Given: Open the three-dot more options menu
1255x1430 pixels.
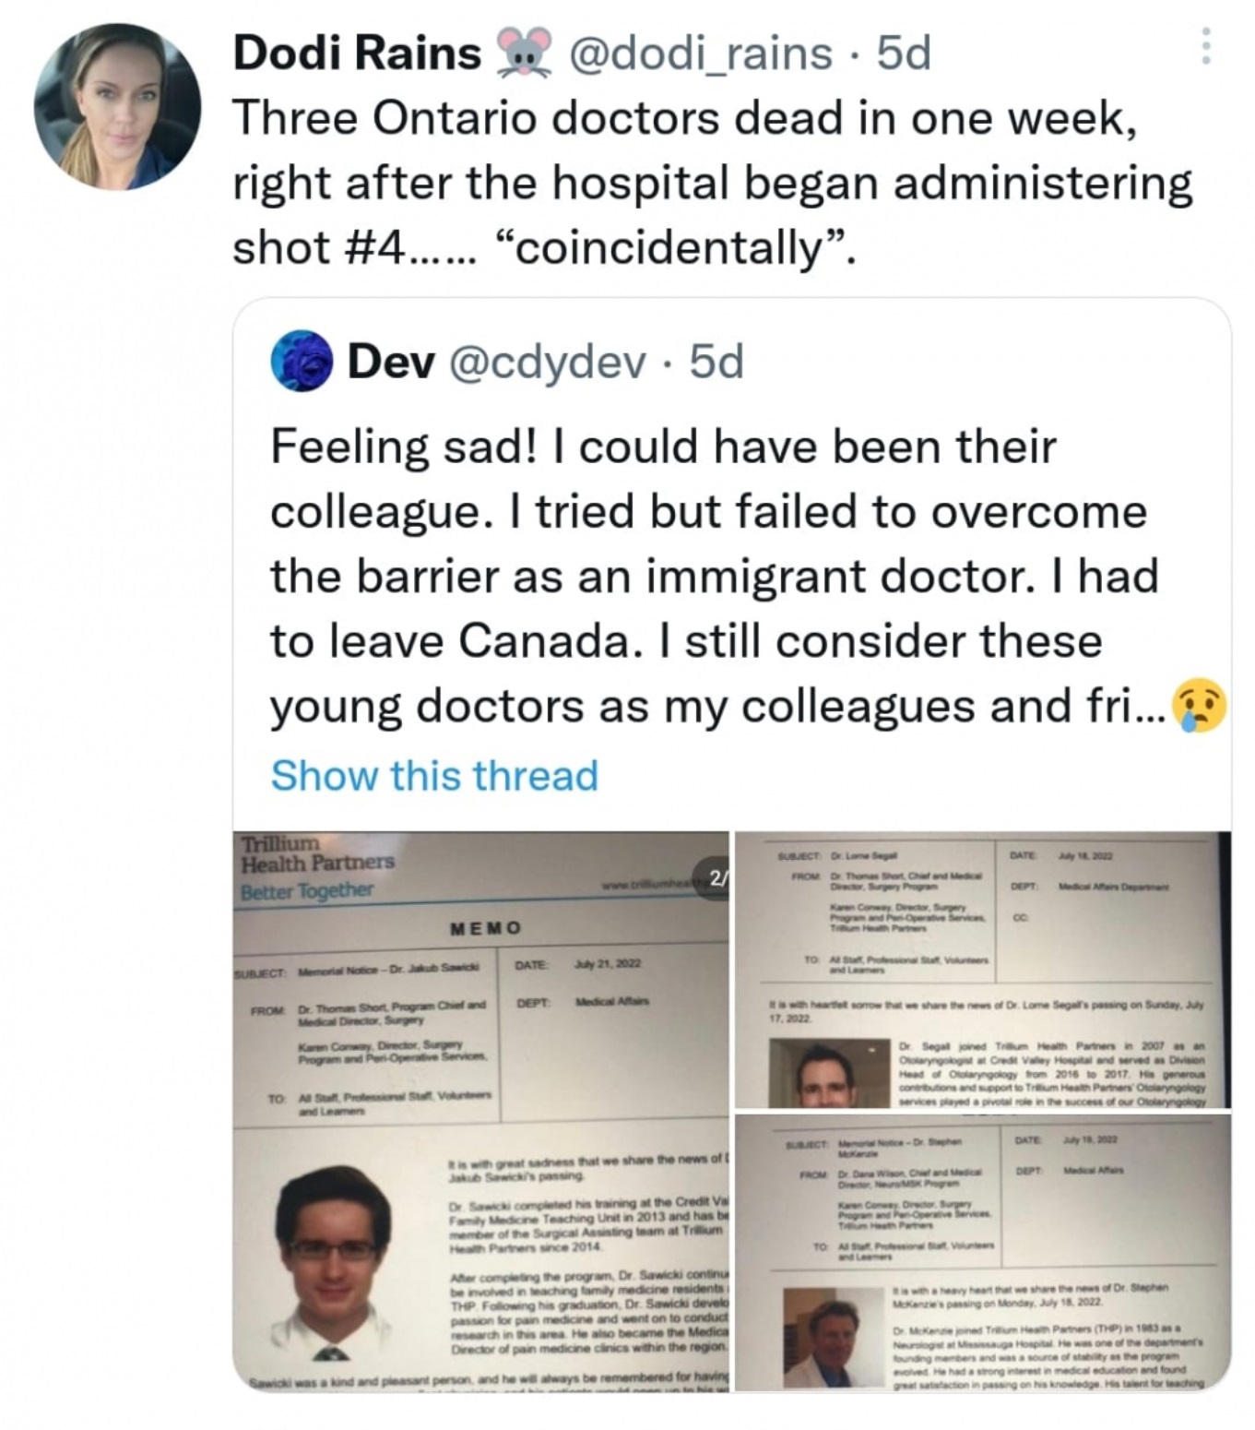Looking at the screenshot, I should click(x=1203, y=47).
